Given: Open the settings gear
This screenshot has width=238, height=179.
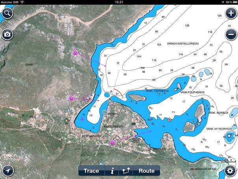Looking at the screenshot, I should click(231, 171).
